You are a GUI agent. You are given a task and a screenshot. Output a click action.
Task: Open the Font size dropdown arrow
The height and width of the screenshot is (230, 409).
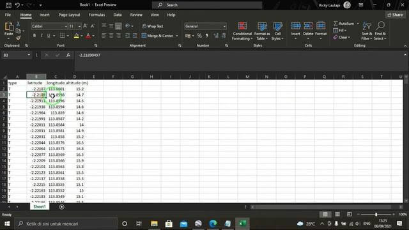coord(79,26)
